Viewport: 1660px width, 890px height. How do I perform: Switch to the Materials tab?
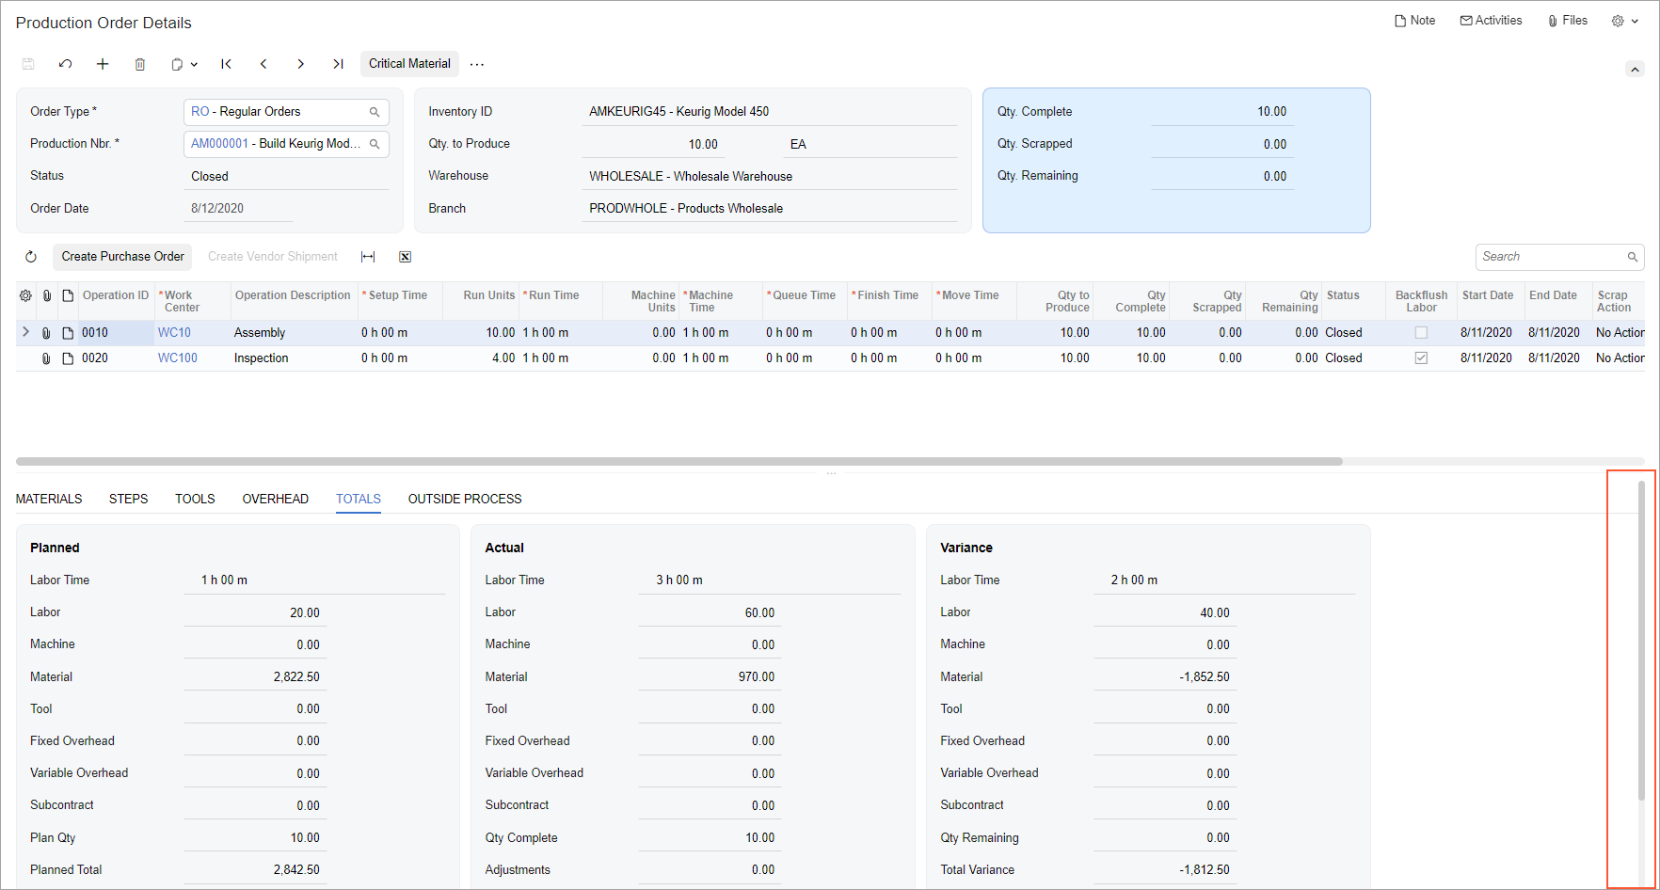tap(49, 499)
